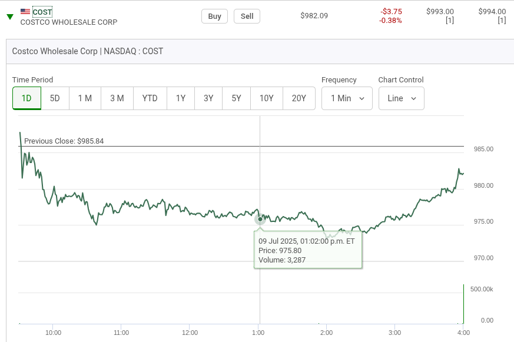Click the -$3.75 price change value
The width and height of the screenshot is (514, 342).
coord(391,11)
